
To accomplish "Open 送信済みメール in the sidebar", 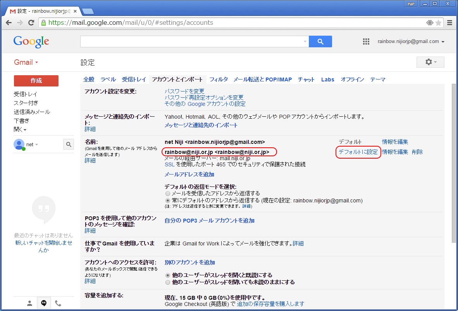I will tap(32, 112).
